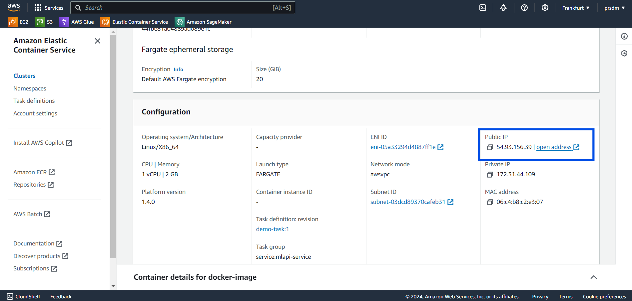Viewport: 632px width, 301px height.
Task: Open the info panel icon on right
Action: [x=624, y=36]
